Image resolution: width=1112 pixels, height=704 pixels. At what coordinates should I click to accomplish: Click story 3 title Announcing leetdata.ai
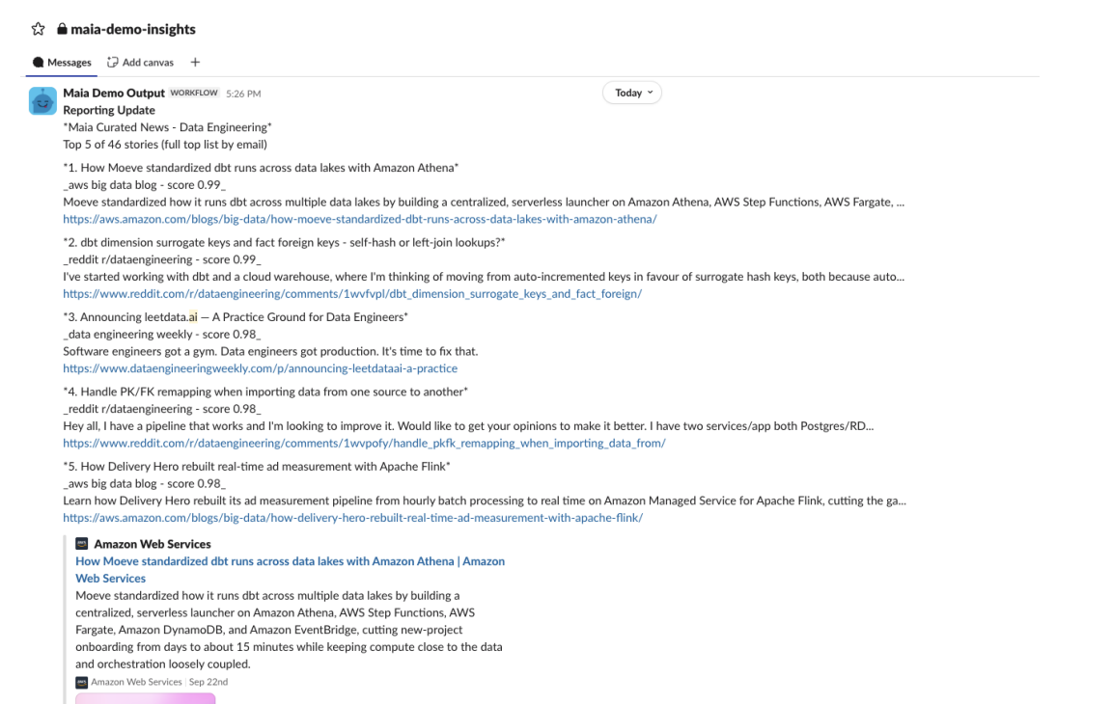point(236,317)
